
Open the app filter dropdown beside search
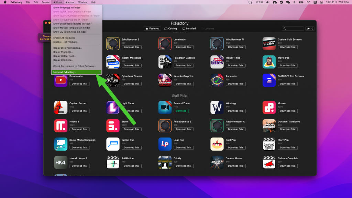click(x=310, y=29)
